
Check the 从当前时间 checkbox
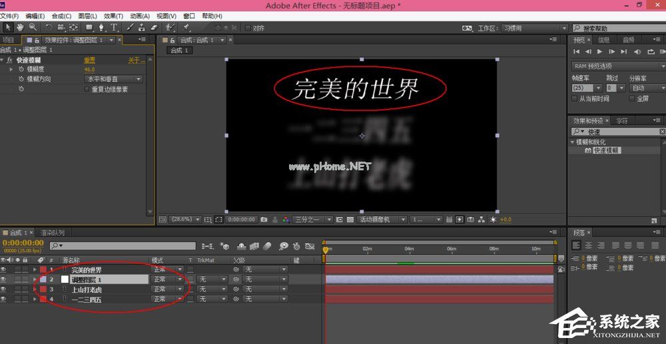click(575, 98)
